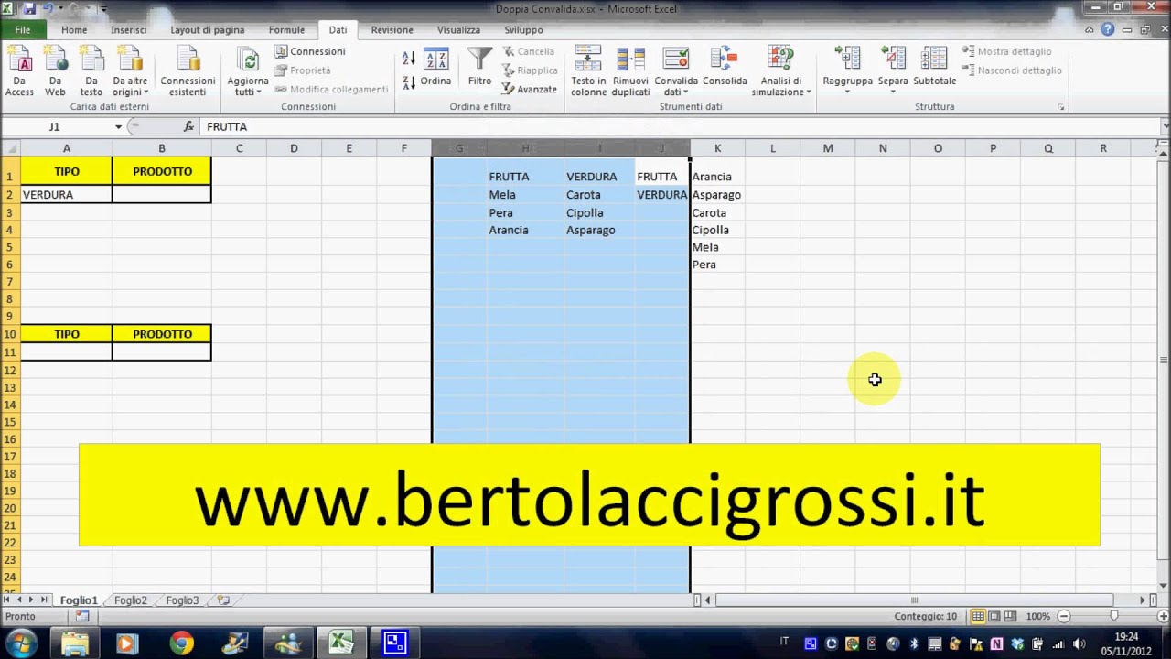Click the Consolida icon
Image resolution: width=1171 pixels, height=659 pixels.
tap(725, 68)
